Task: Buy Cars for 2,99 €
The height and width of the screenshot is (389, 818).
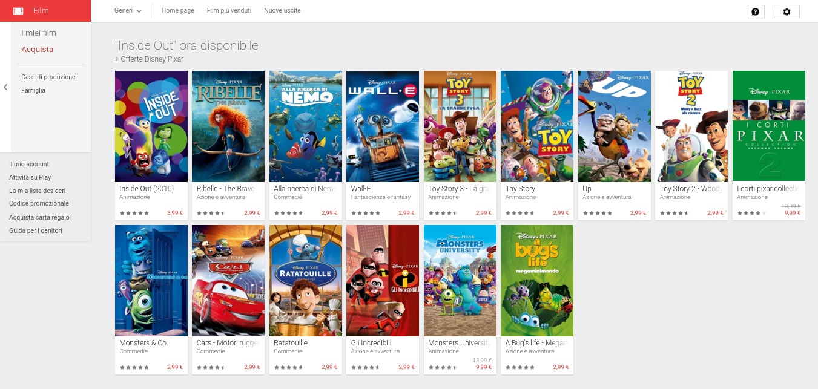Action: (252, 367)
